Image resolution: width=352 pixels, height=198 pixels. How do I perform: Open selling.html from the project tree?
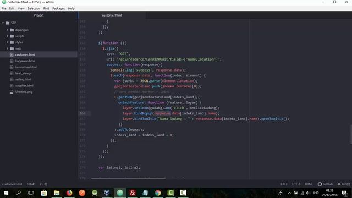click(x=23, y=79)
